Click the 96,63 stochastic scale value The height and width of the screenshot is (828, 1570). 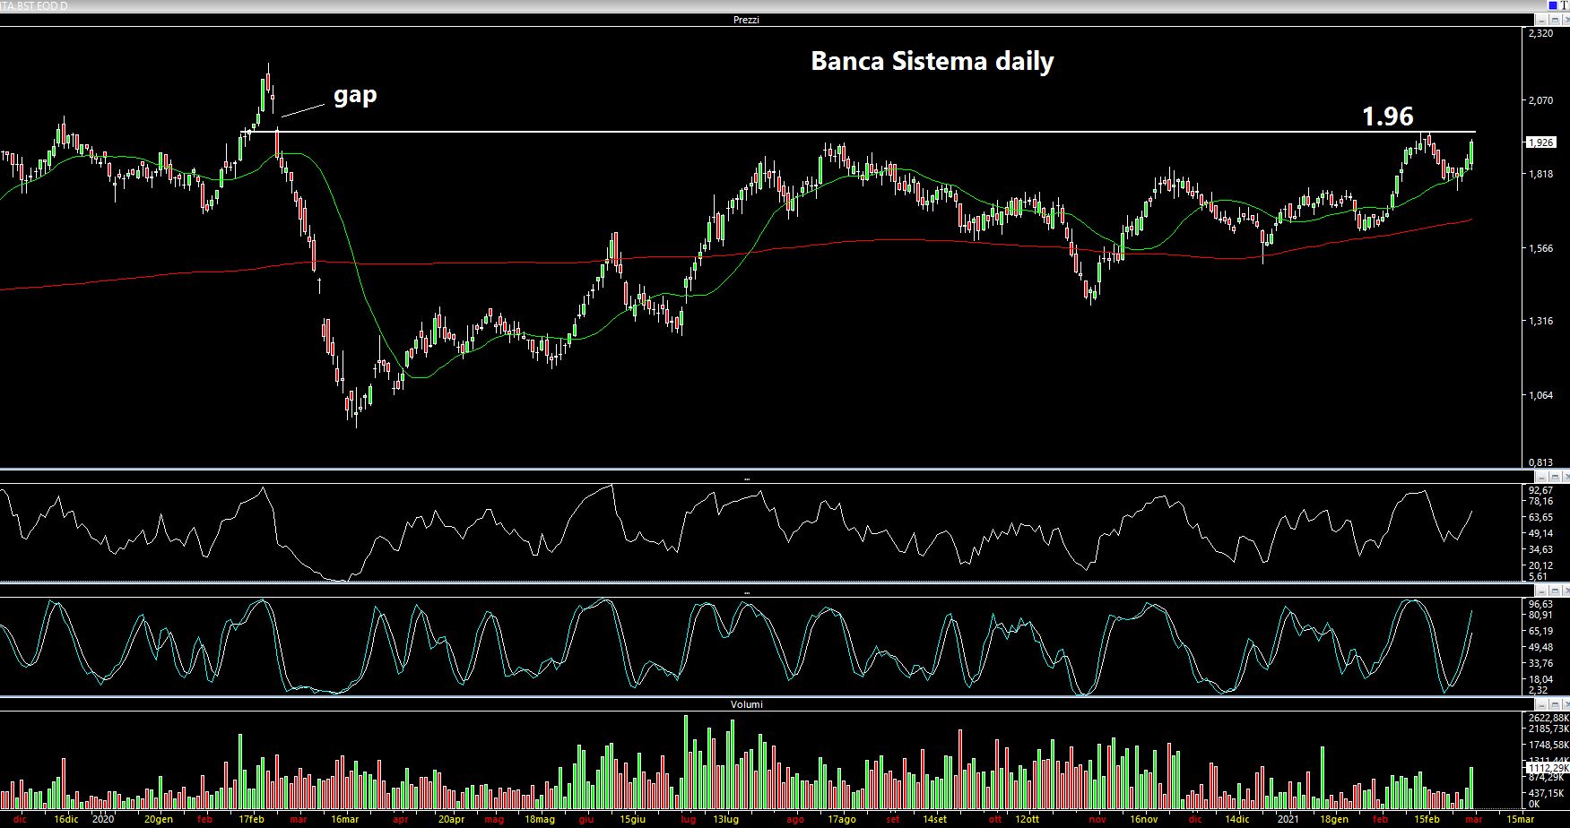[1540, 604]
